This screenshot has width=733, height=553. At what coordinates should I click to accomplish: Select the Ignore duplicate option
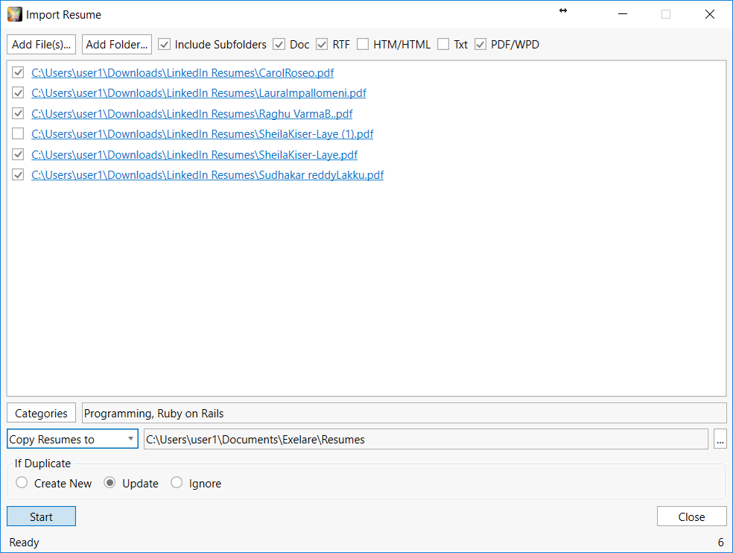[x=177, y=482]
